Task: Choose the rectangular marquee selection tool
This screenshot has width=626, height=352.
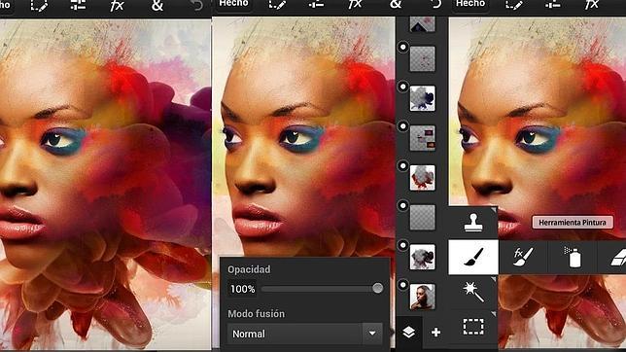Action: point(473,327)
